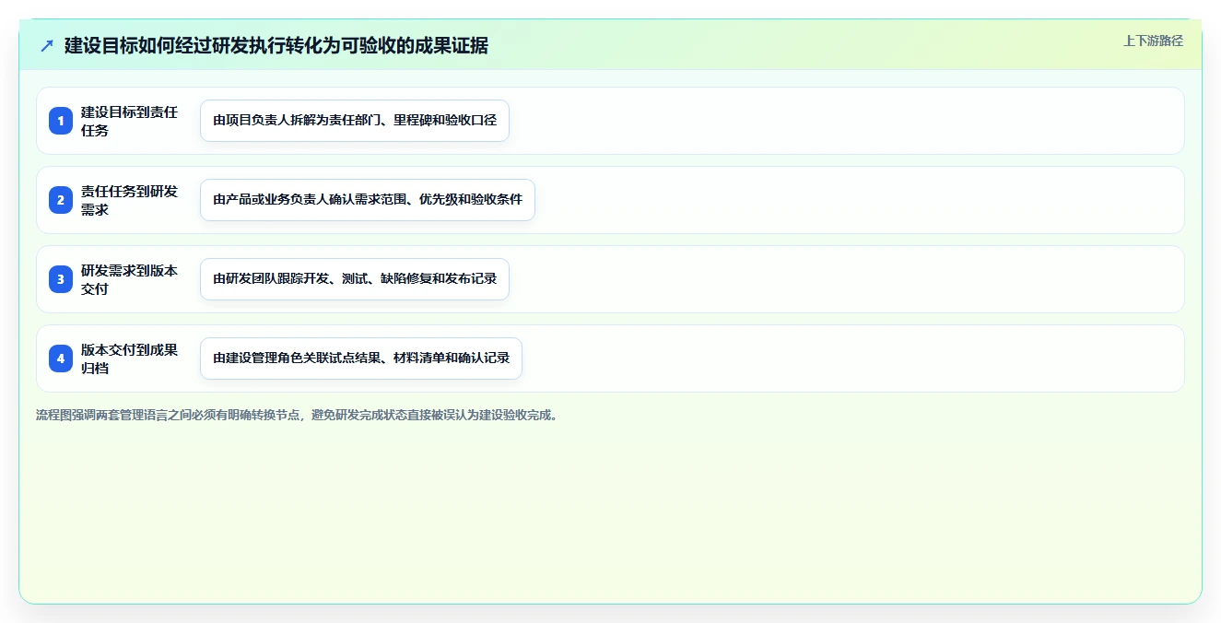Select the 上下游路径 label
The image size is (1221, 623).
point(1153,41)
